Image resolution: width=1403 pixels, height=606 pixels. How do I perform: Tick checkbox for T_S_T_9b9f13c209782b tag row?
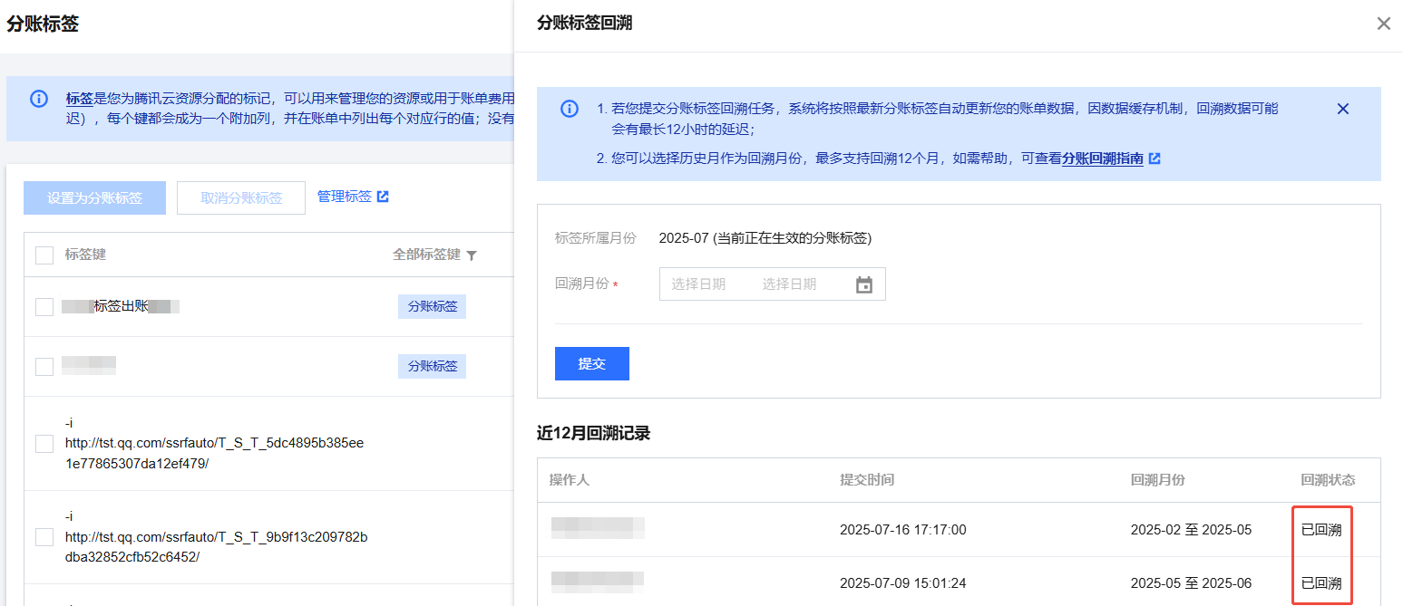(44, 537)
